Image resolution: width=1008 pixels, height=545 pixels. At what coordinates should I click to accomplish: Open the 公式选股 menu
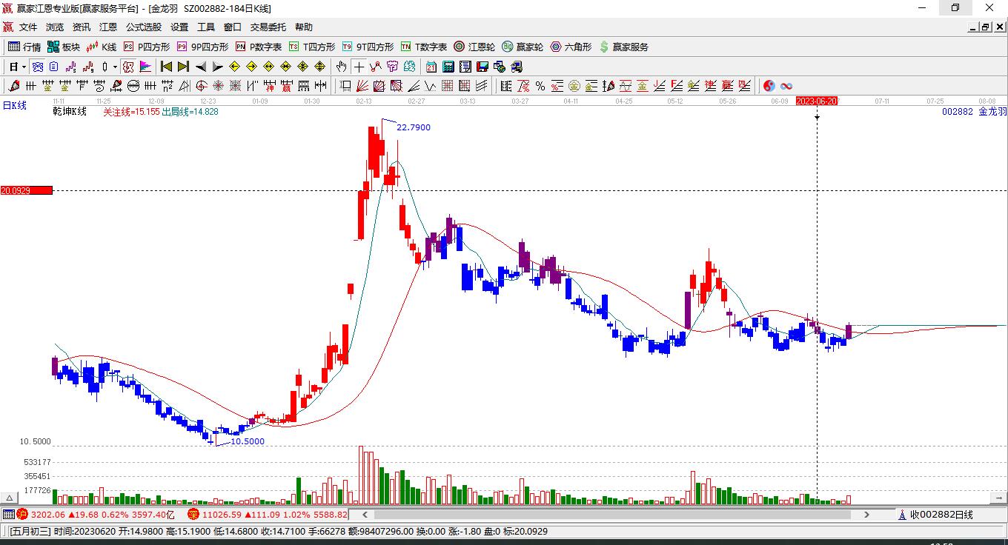click(144, 27)
